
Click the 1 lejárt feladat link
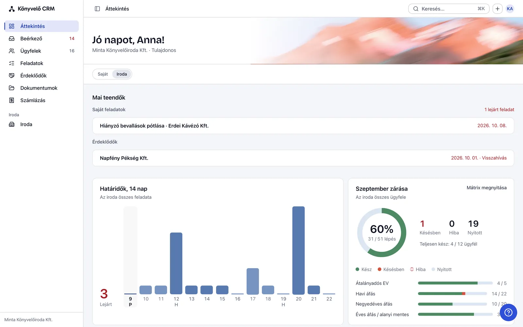click(x=499, y=110)
